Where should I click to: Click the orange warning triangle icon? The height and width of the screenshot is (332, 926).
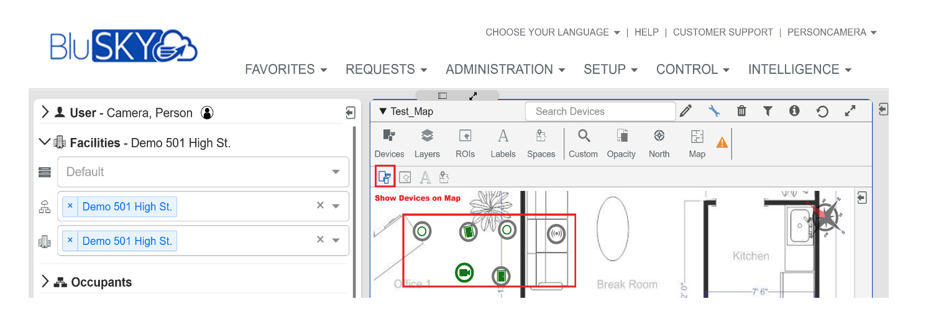click(722, 142)
